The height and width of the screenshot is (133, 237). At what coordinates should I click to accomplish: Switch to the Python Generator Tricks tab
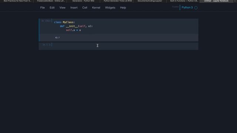click(118, 1)
